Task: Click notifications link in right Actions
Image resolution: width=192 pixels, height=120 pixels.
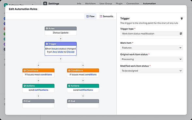Action: coord(86,90)
